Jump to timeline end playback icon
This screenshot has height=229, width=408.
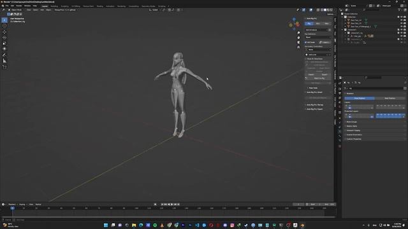(x=178, y=204)
